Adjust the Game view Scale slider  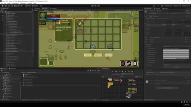[x=79, y=10]
